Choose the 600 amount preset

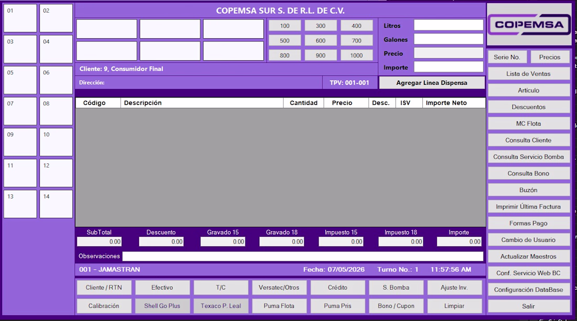[x=320, y=40]
